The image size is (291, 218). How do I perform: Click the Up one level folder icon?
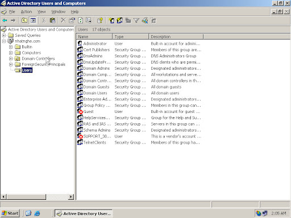pyautogui.click(x=24, y=20)
